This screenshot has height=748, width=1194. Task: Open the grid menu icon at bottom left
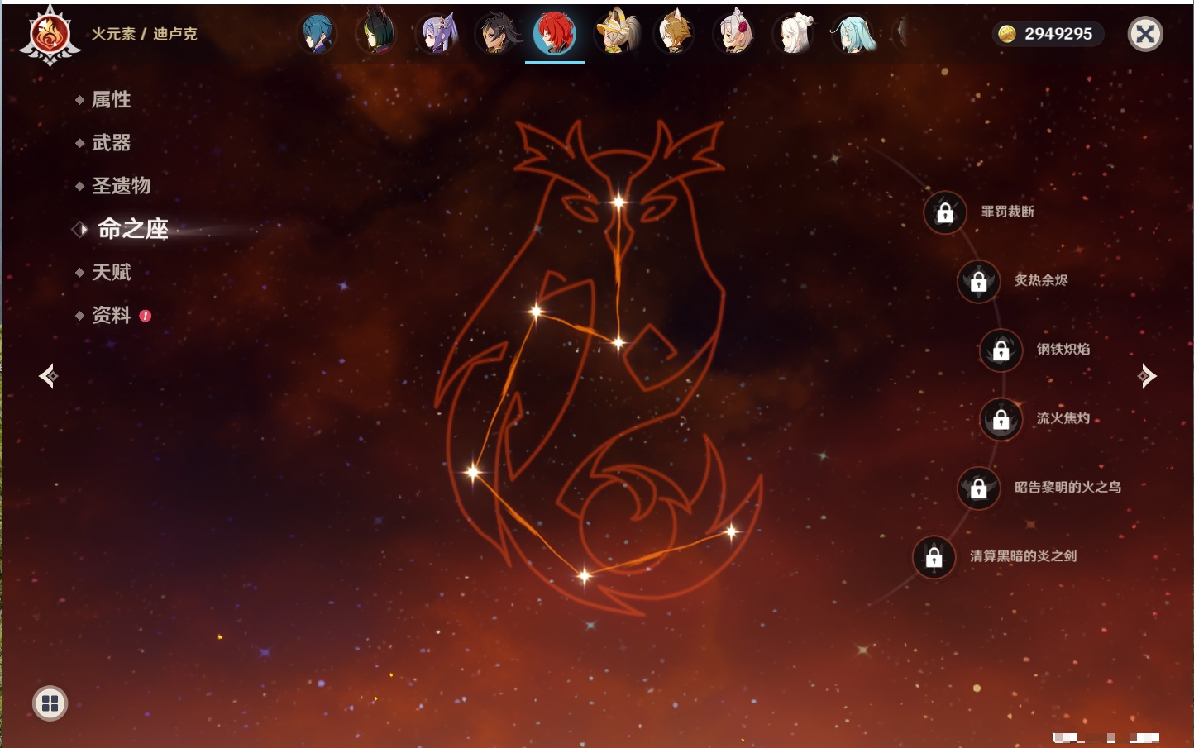(50, 703)
